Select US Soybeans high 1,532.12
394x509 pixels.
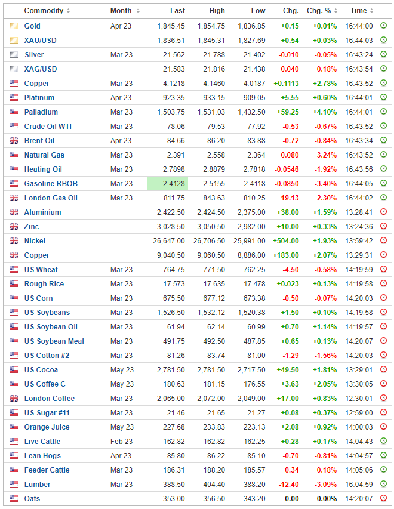click(x=211, y=313)
